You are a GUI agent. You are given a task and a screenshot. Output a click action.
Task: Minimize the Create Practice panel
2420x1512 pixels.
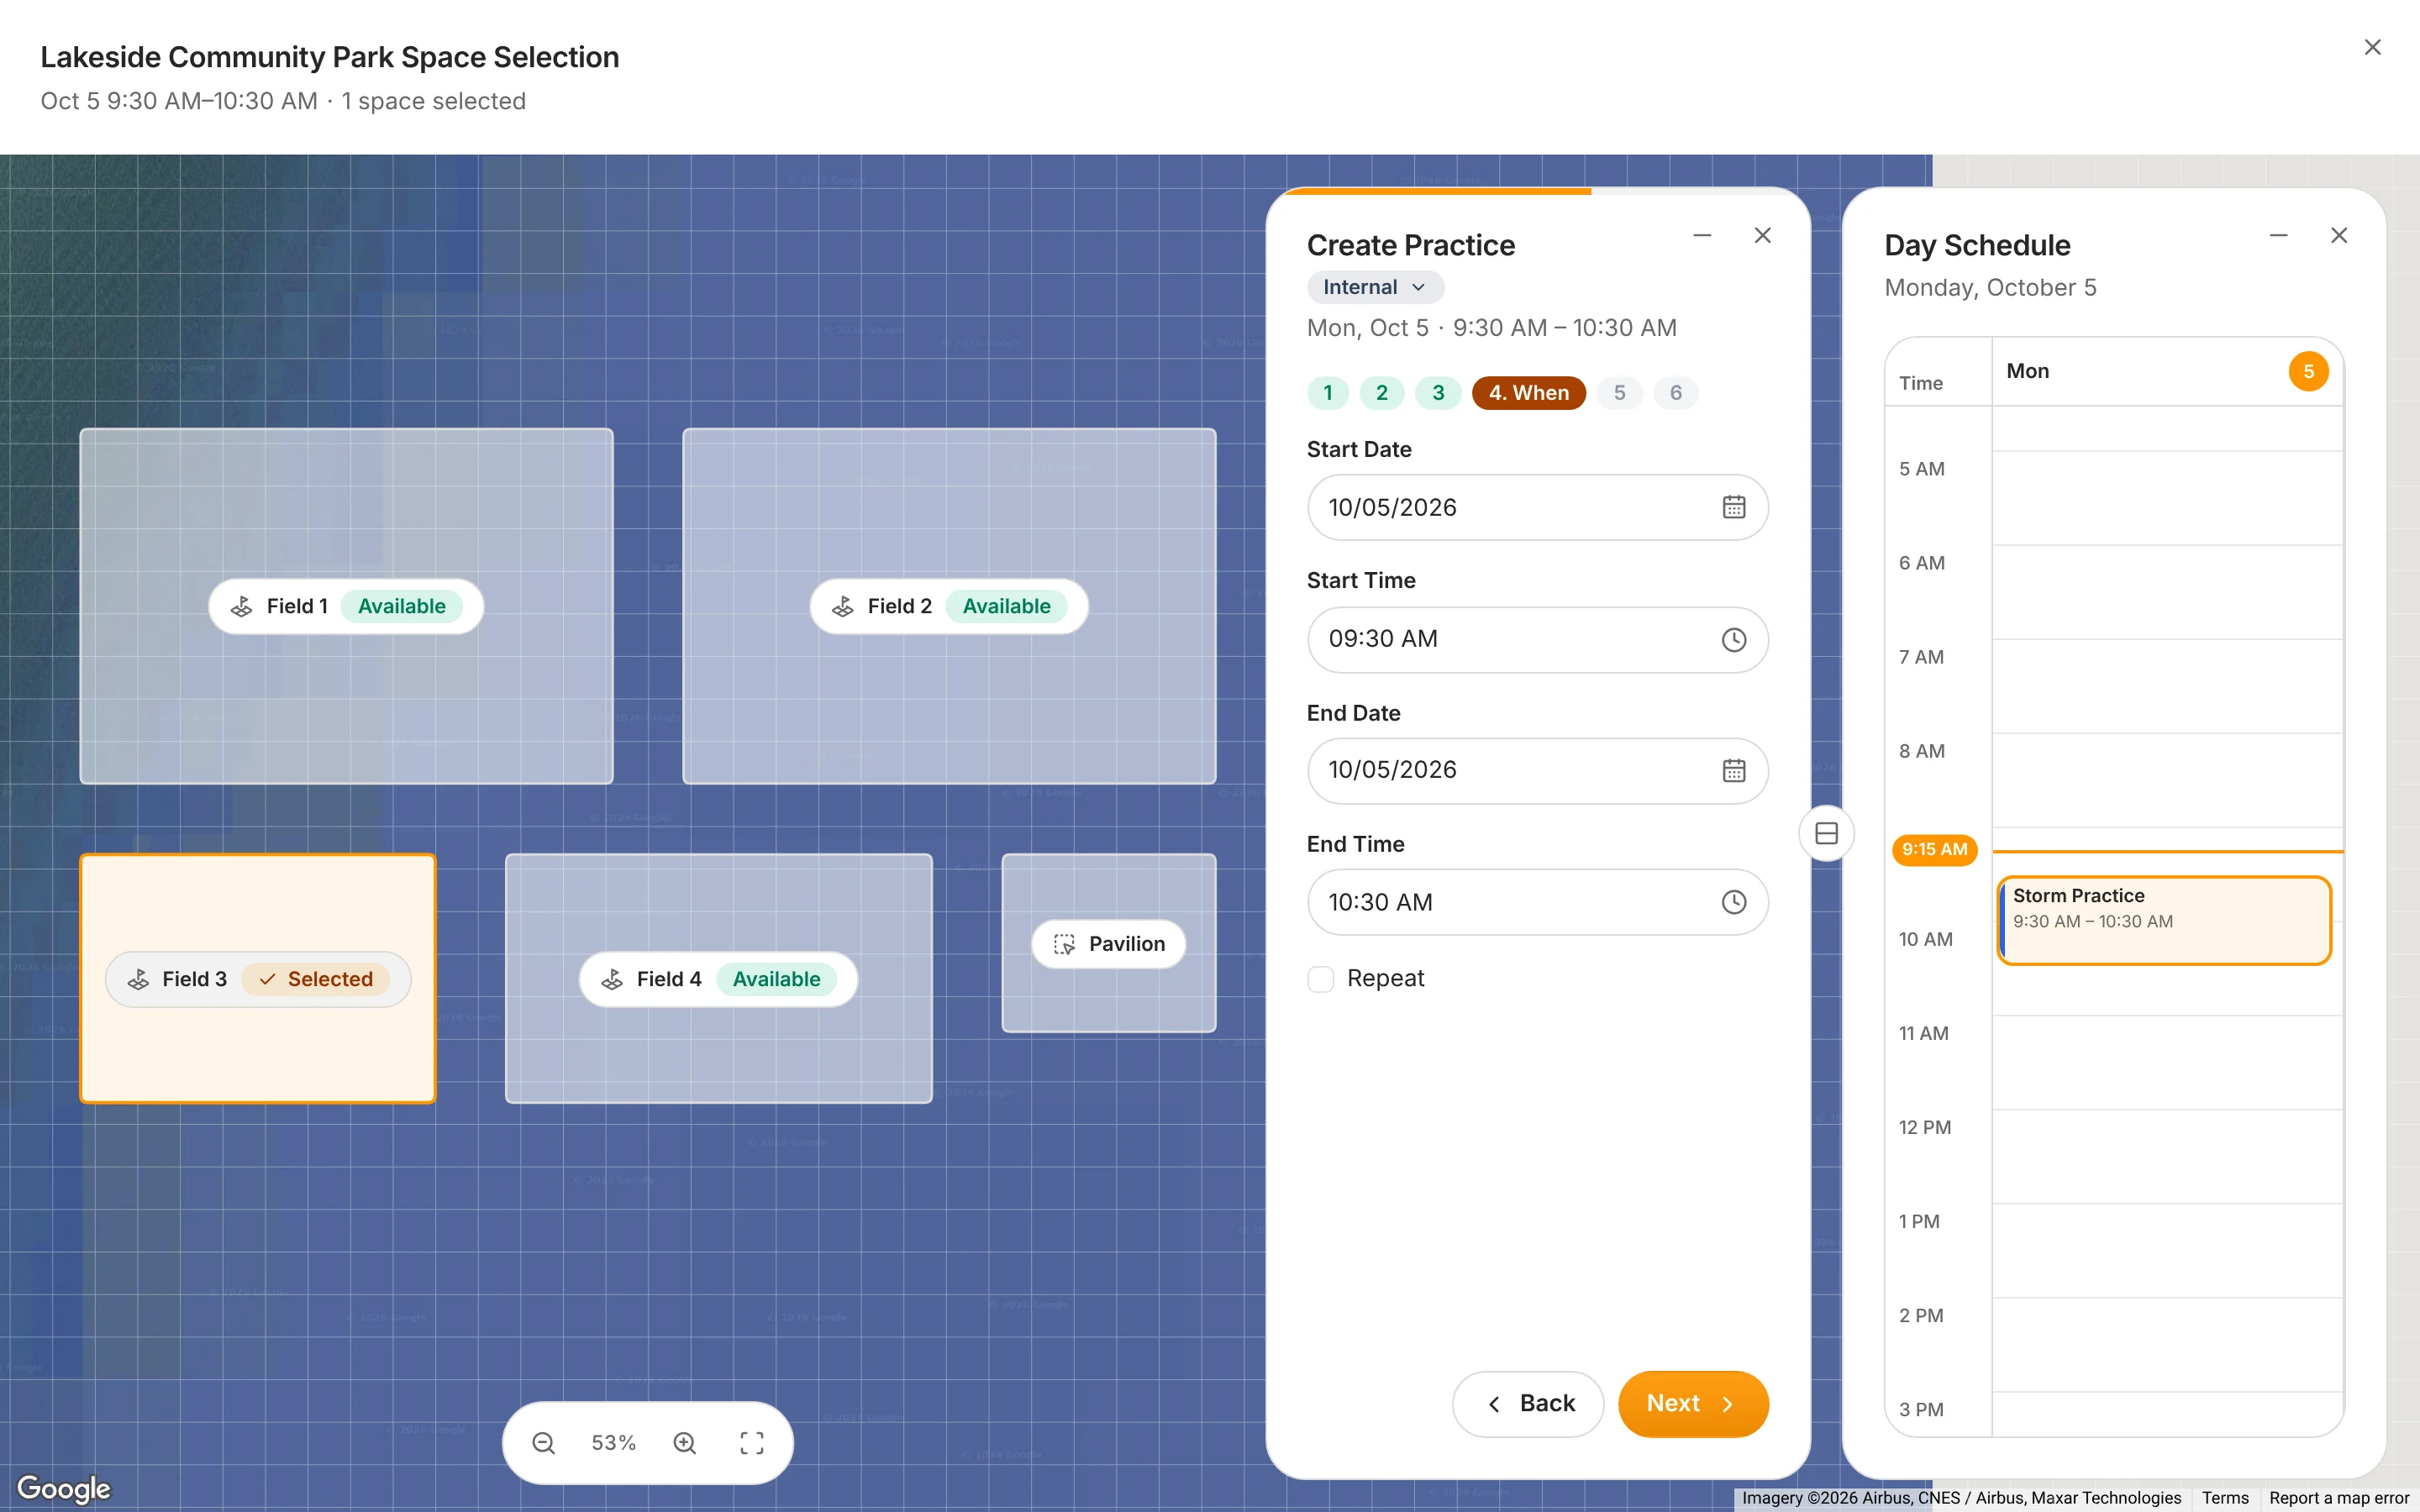(1702, 236)
